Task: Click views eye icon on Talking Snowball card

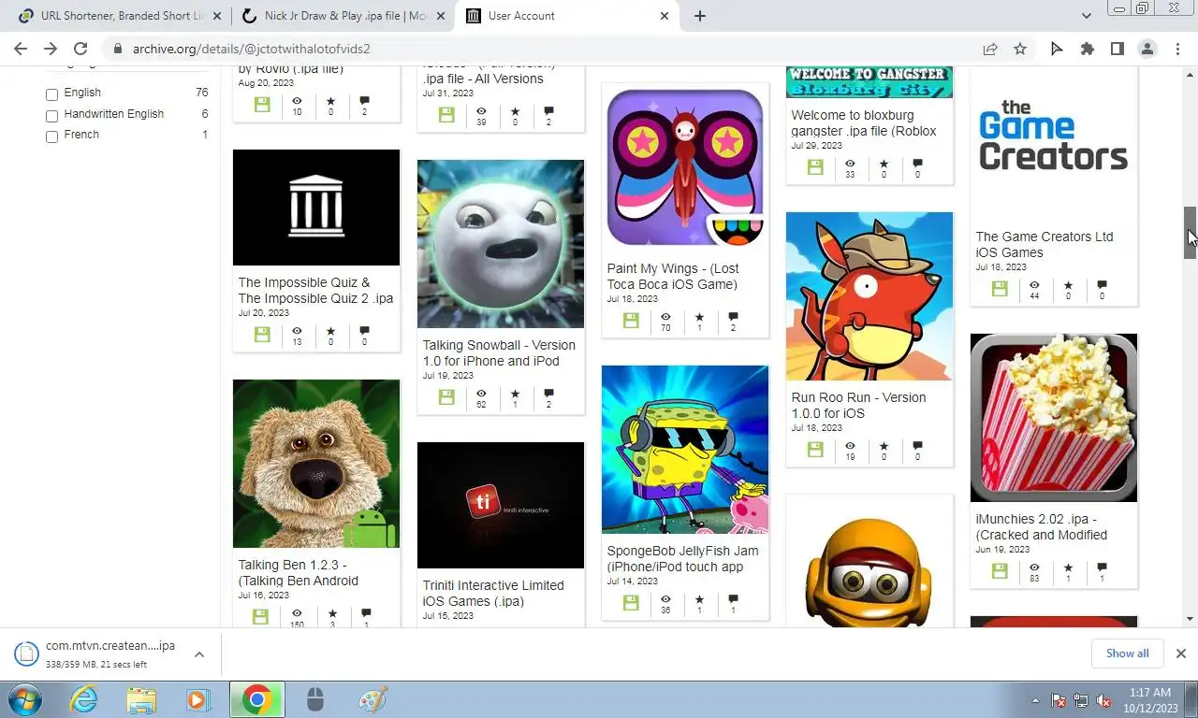Action: pos(481,394)
